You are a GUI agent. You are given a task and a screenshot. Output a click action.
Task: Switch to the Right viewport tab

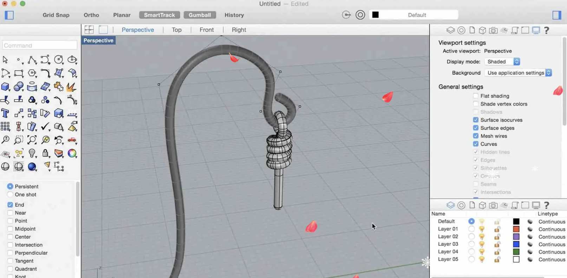(x=239, y=30)
